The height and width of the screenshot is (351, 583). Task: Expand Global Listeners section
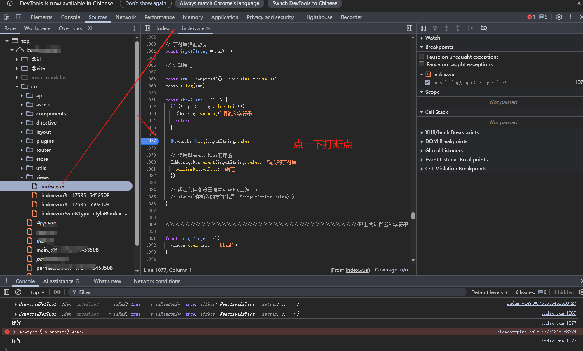click(422, 151)
